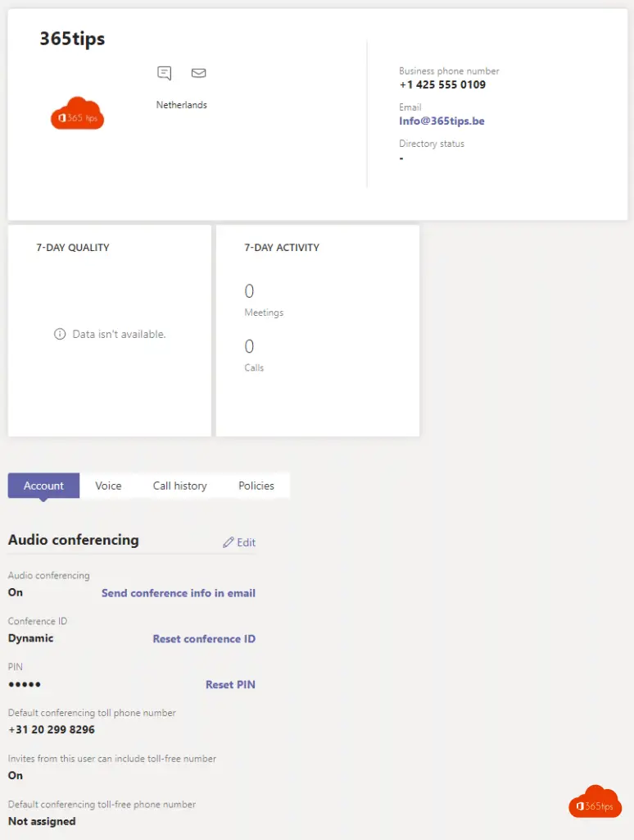The image size is (634, 840).
Task: Click the 7-day activity Meetings count
Action: click(249, 292)
